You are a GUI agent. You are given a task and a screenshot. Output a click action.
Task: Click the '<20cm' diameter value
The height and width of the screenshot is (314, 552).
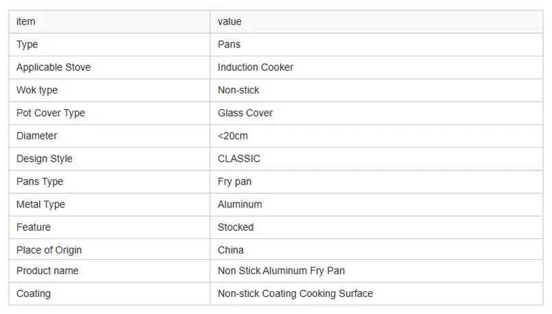click(x=233, y=136)
